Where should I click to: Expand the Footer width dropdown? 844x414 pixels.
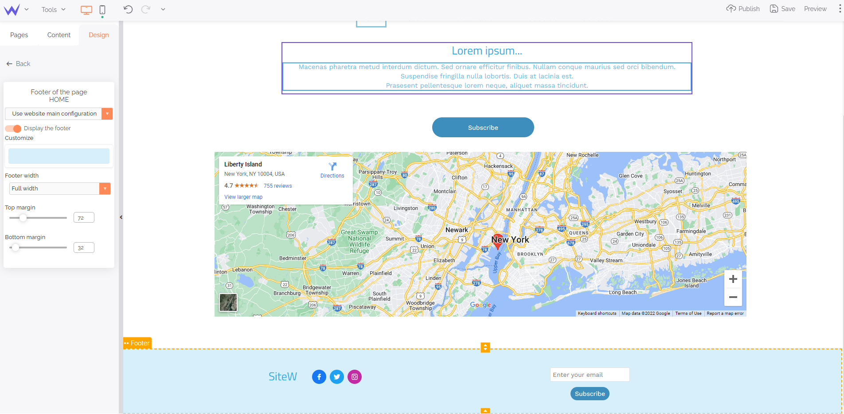pyautogui.click(x=60, y=189)
